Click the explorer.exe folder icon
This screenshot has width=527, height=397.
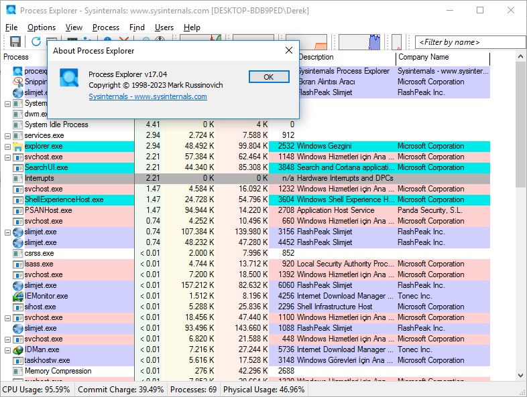tap(18, 147)
